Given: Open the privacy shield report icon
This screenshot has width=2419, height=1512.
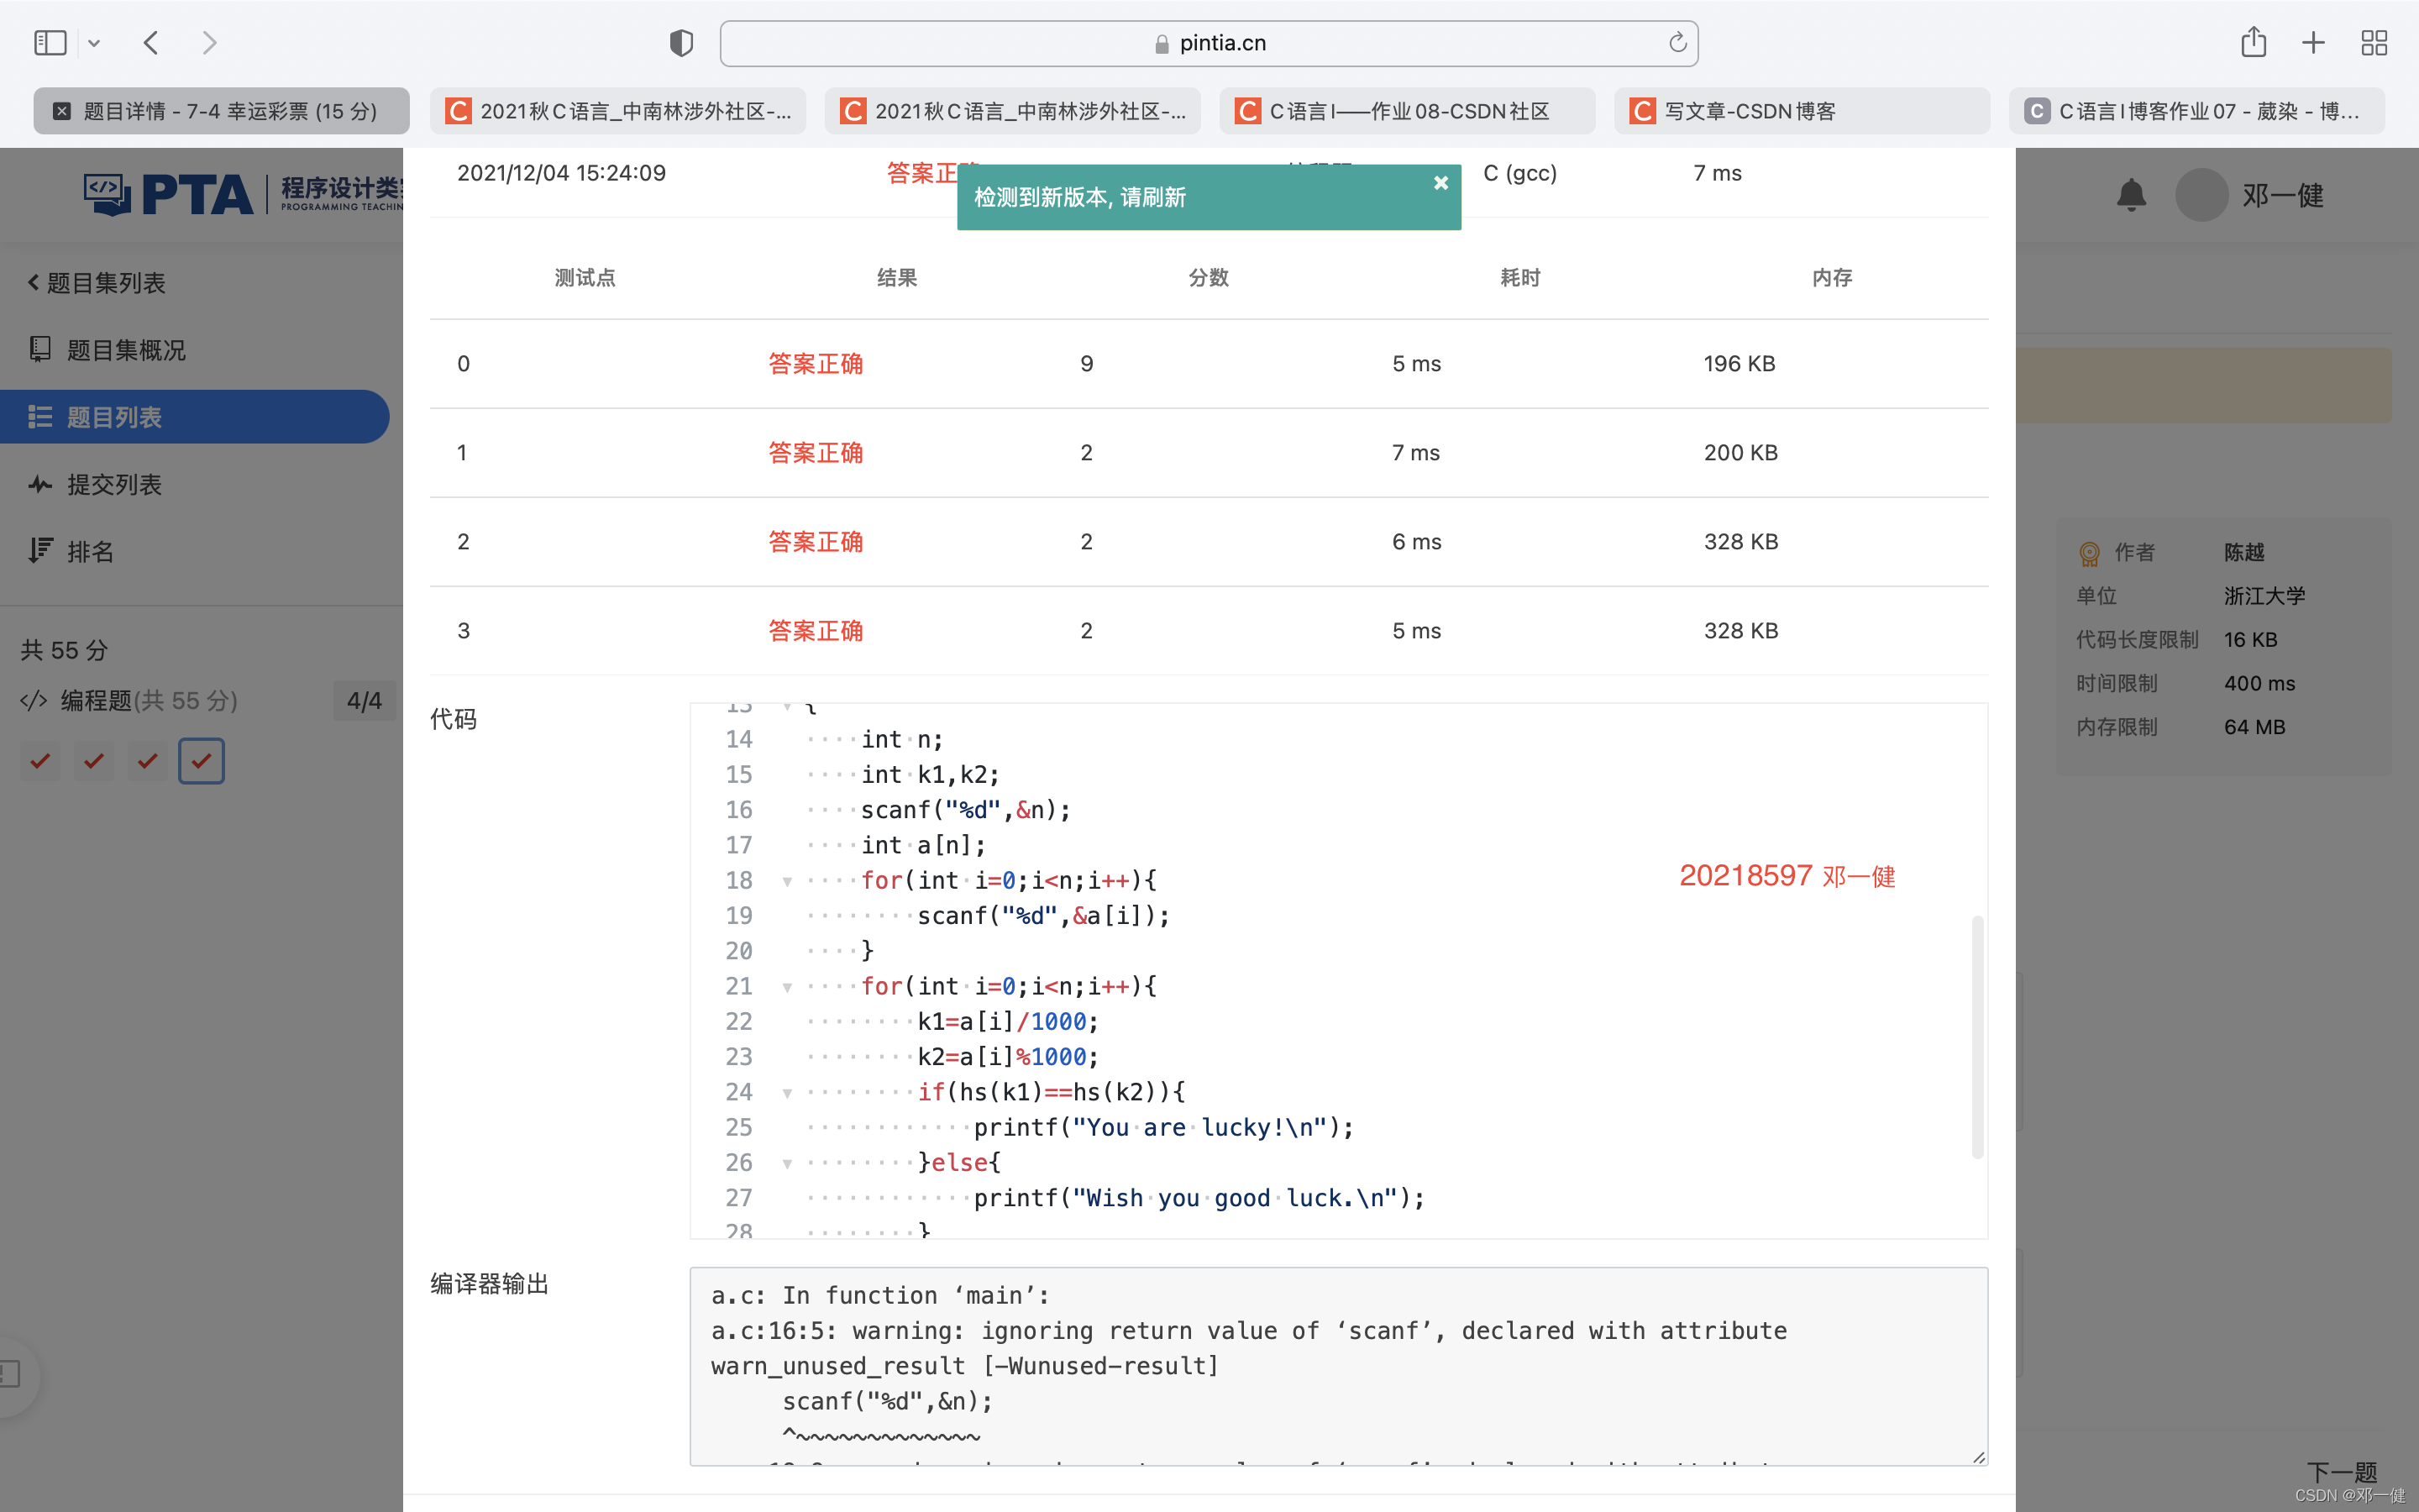Looking at the screenshot, I should click(680, 43).
